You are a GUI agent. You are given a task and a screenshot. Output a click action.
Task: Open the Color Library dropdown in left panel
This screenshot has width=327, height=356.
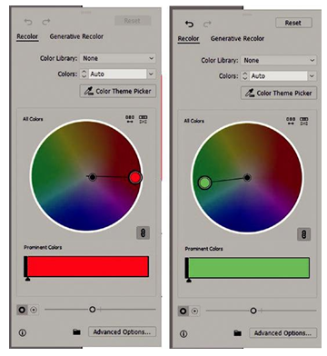pos(118,58)
